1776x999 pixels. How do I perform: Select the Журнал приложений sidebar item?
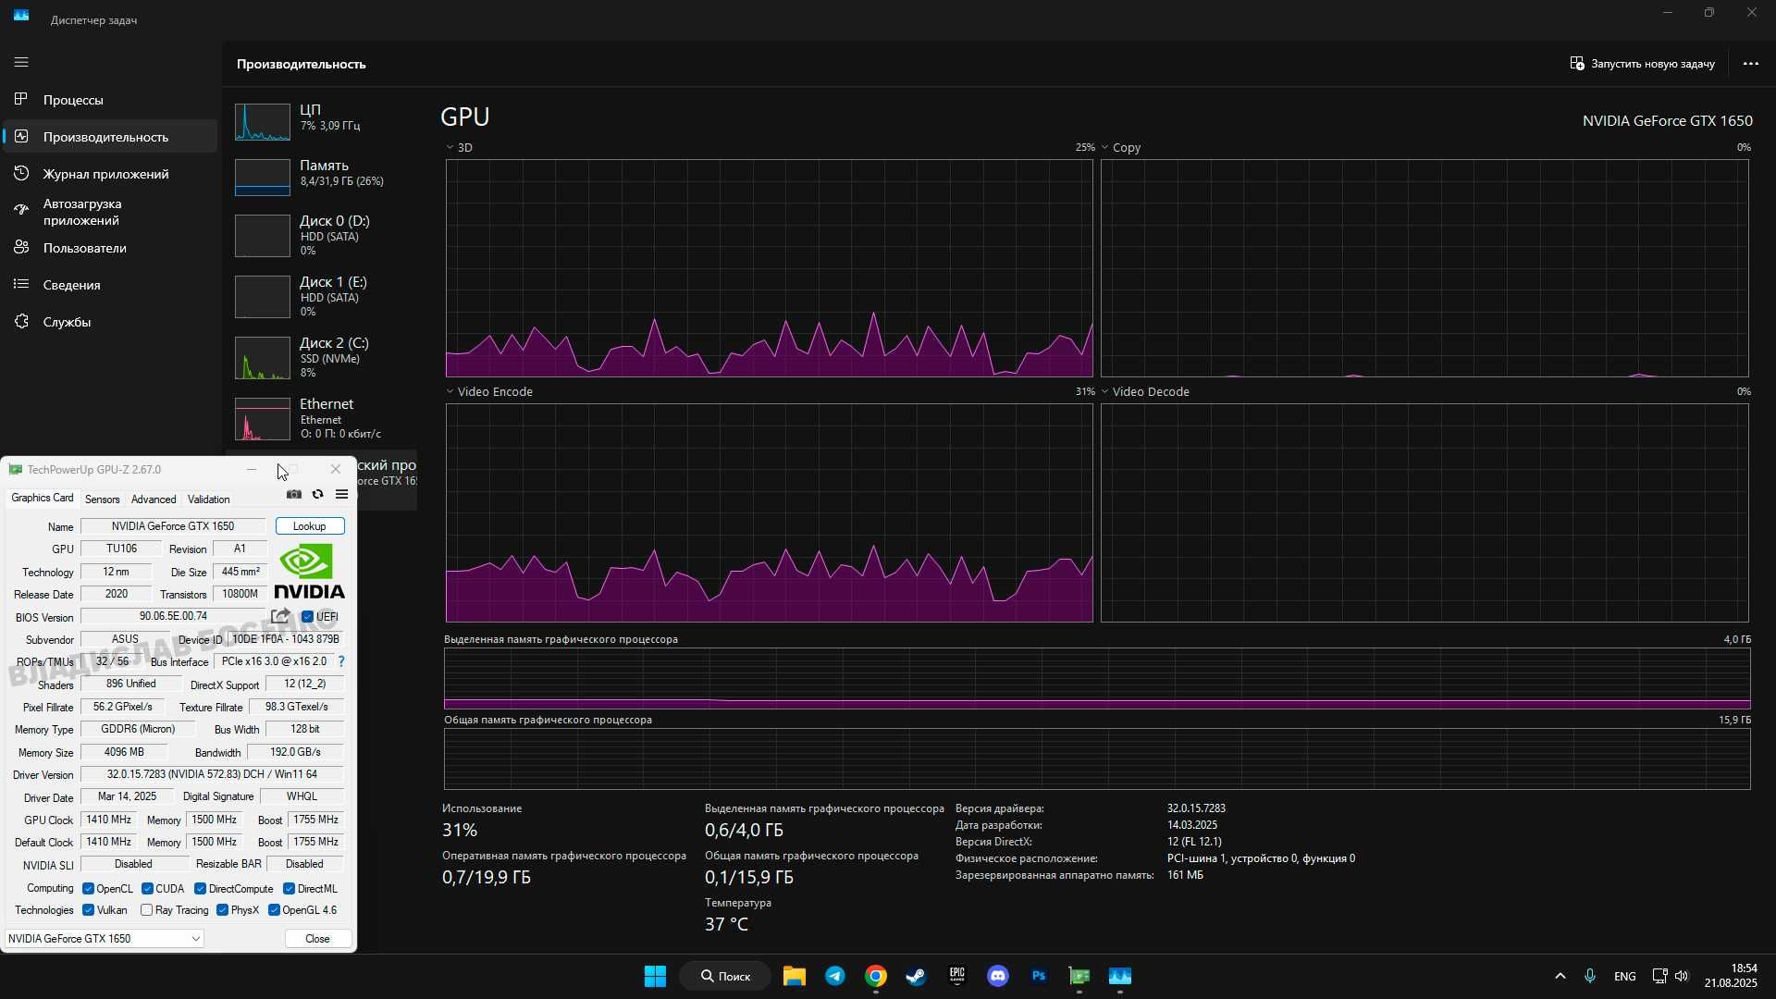pyautogui.click(x=110, y=174)
